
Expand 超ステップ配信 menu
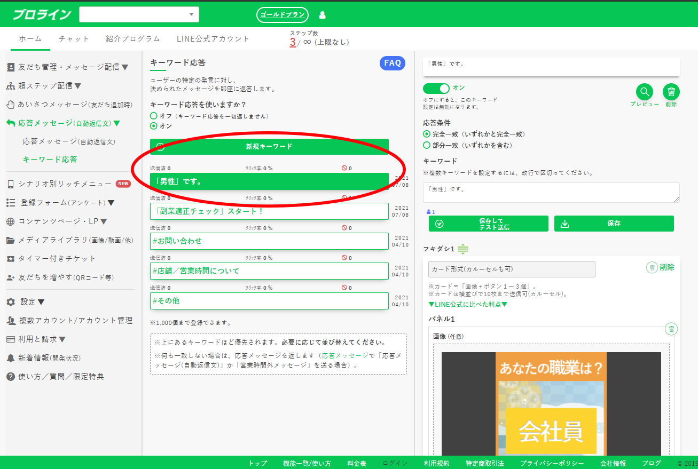click(x=44, y=86)
